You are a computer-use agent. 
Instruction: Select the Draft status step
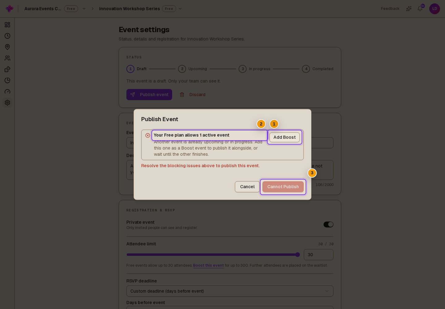[x=137, y=69]
